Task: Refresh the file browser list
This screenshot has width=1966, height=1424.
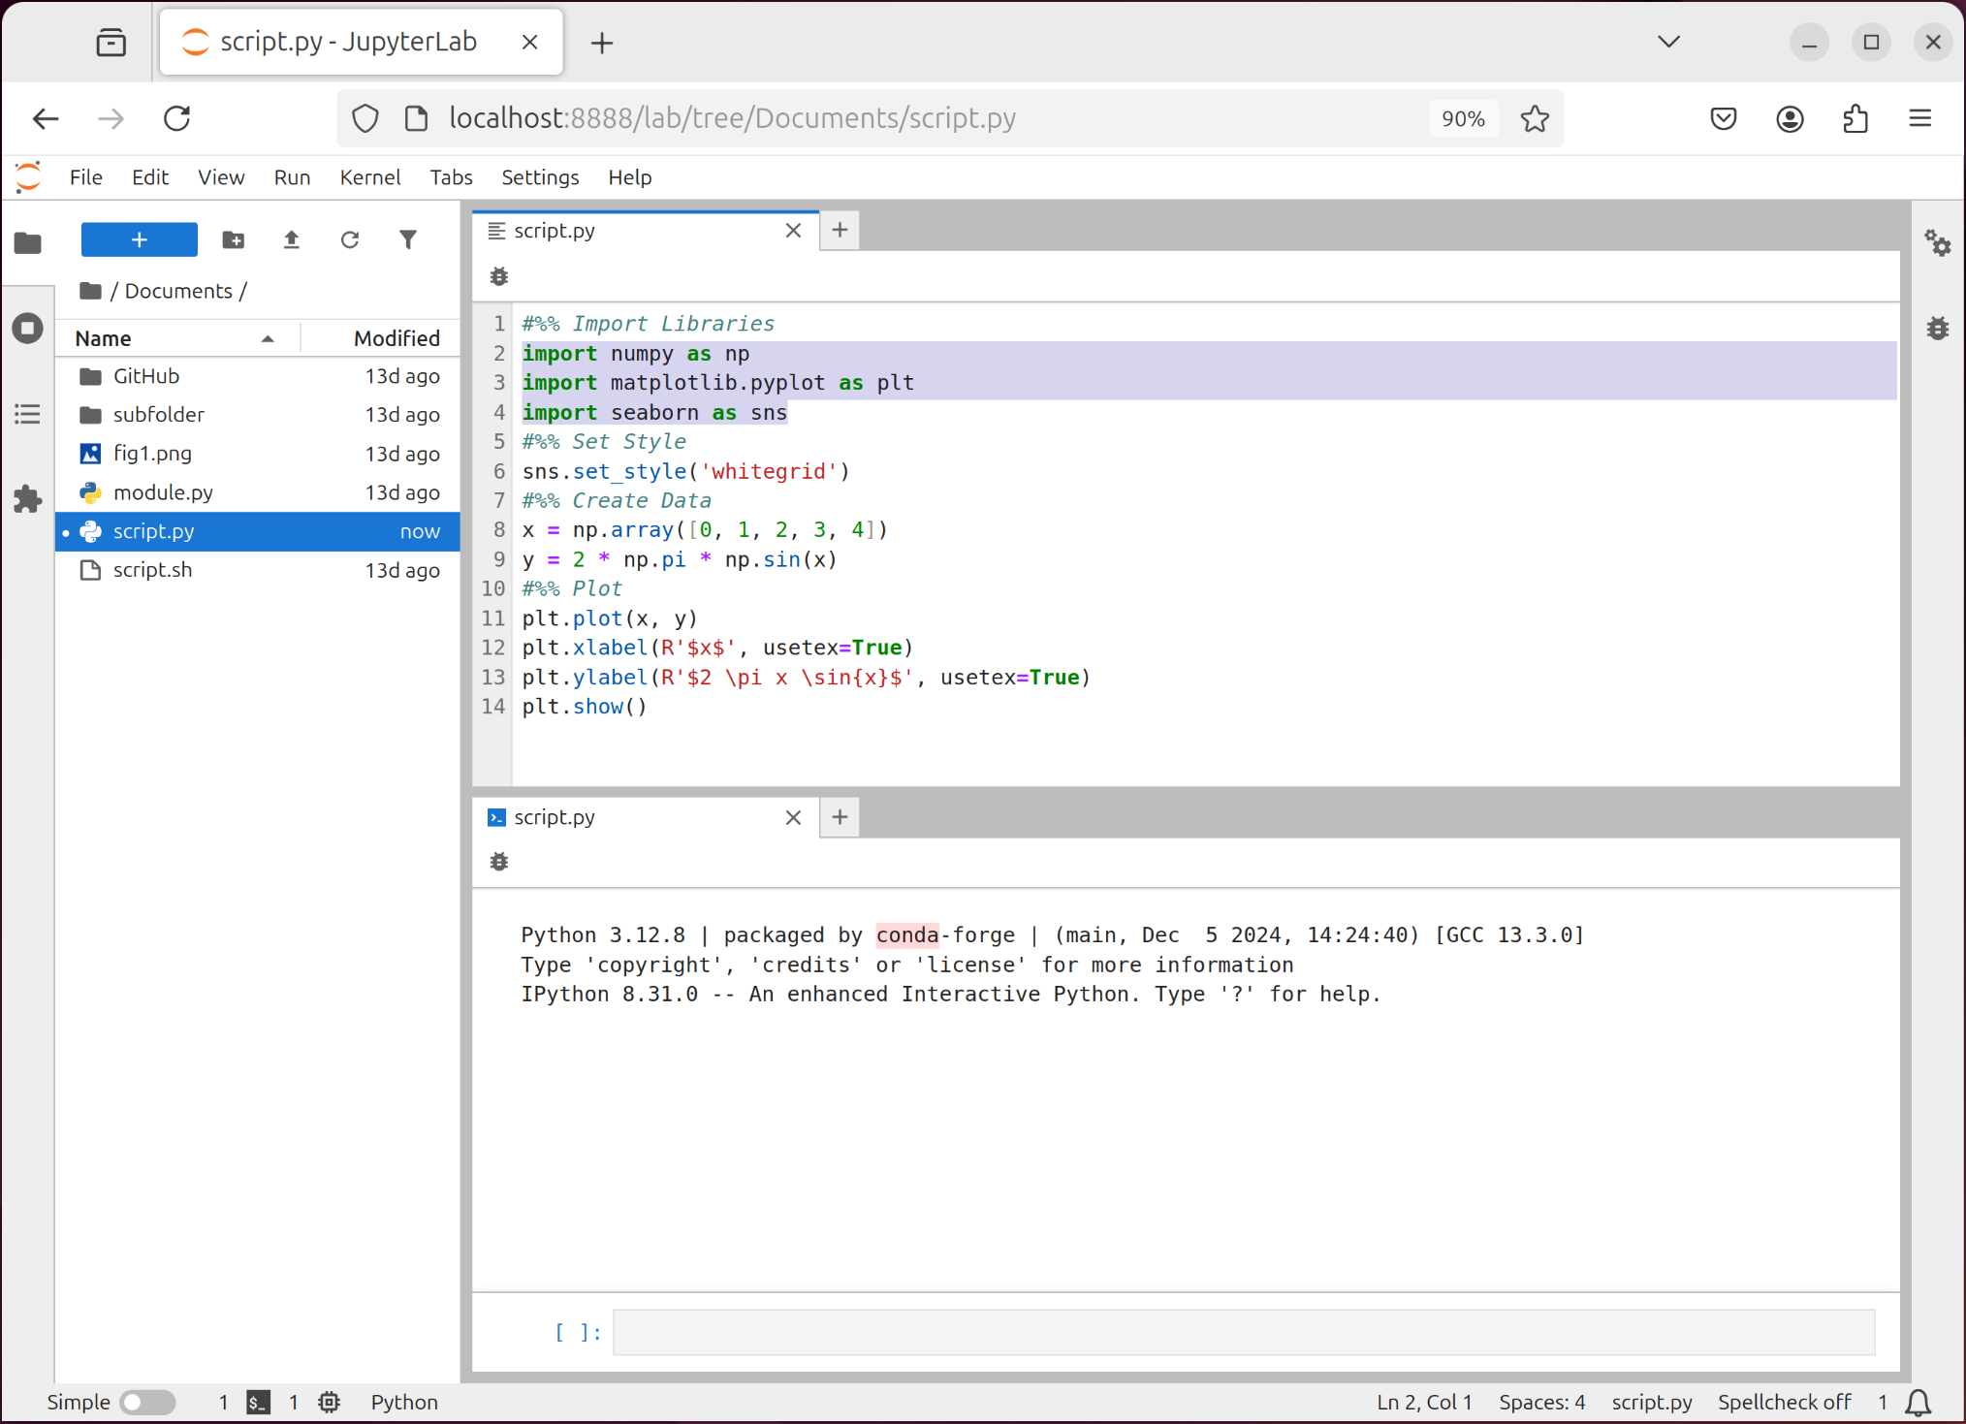Action: [x=350, y=239]
